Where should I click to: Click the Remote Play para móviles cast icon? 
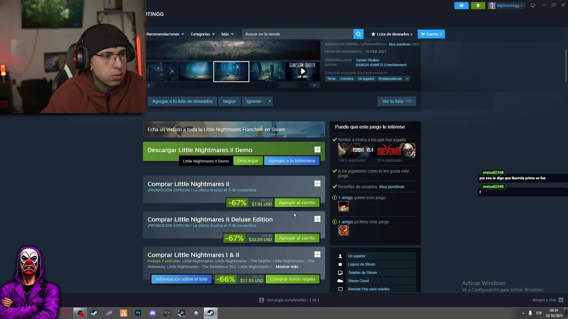click(340, 289)
